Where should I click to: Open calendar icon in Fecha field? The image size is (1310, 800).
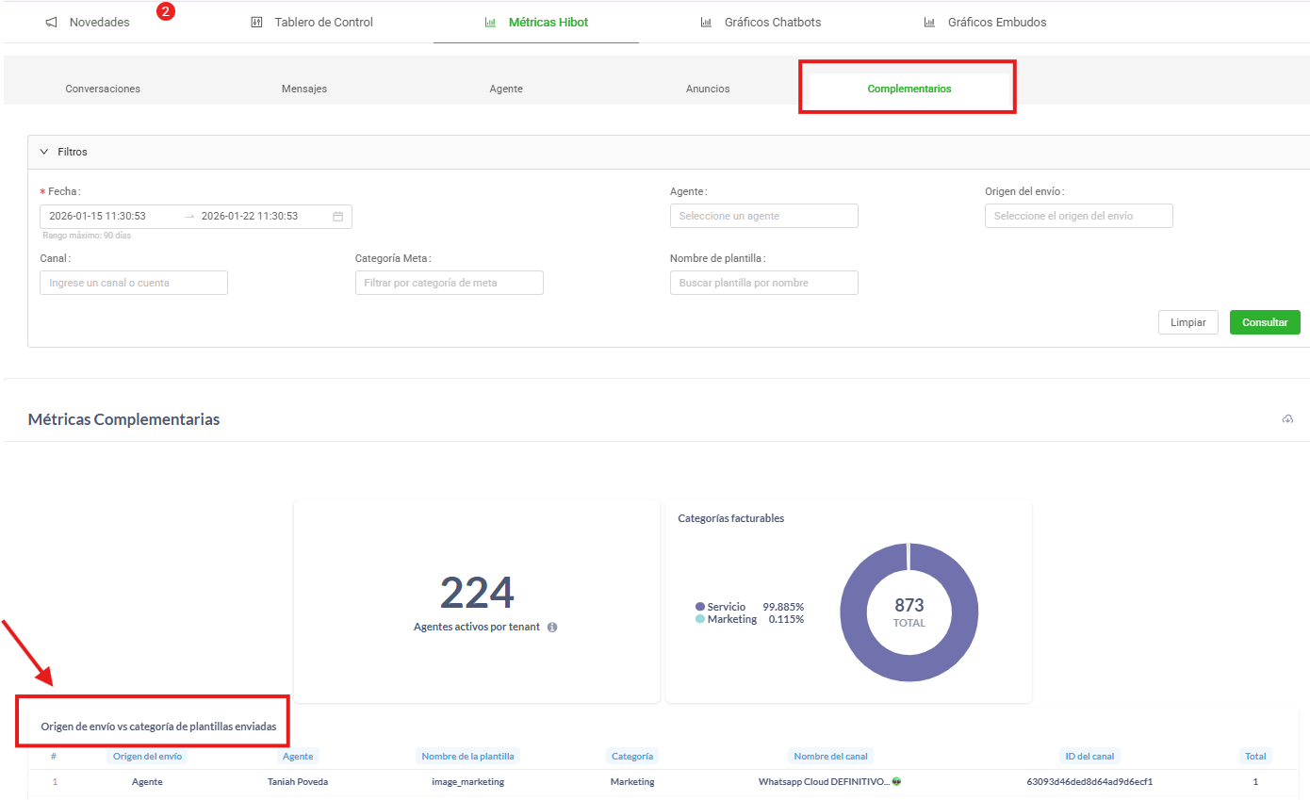(x=338, y=217)
